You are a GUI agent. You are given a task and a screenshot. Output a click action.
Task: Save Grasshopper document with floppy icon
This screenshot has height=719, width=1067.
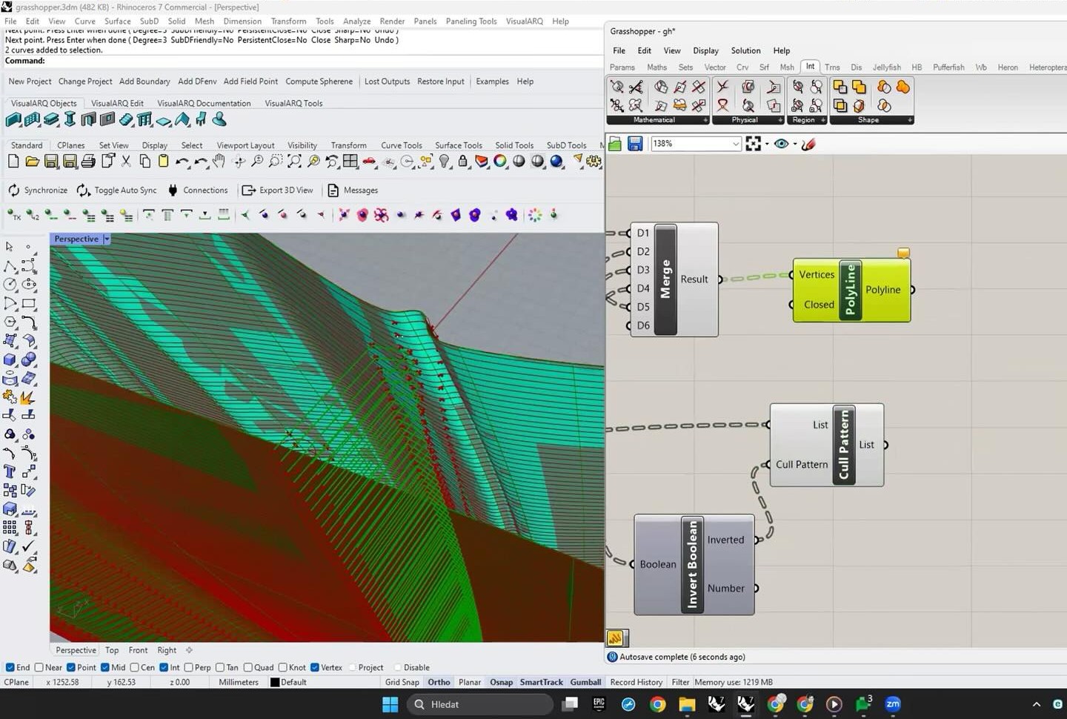(x=635, y=144)
